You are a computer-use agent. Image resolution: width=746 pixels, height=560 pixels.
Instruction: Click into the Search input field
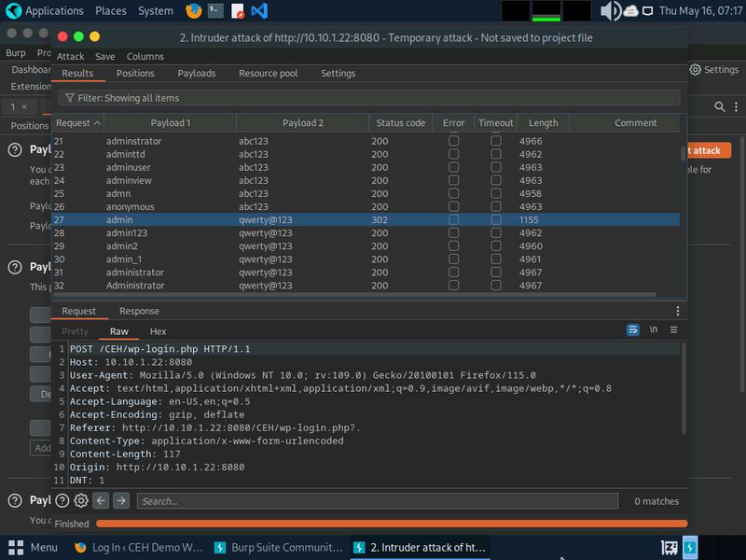378,501
